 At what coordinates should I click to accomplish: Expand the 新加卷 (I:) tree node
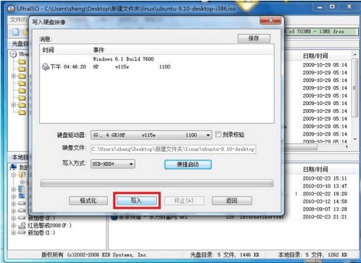click(14, 232)
